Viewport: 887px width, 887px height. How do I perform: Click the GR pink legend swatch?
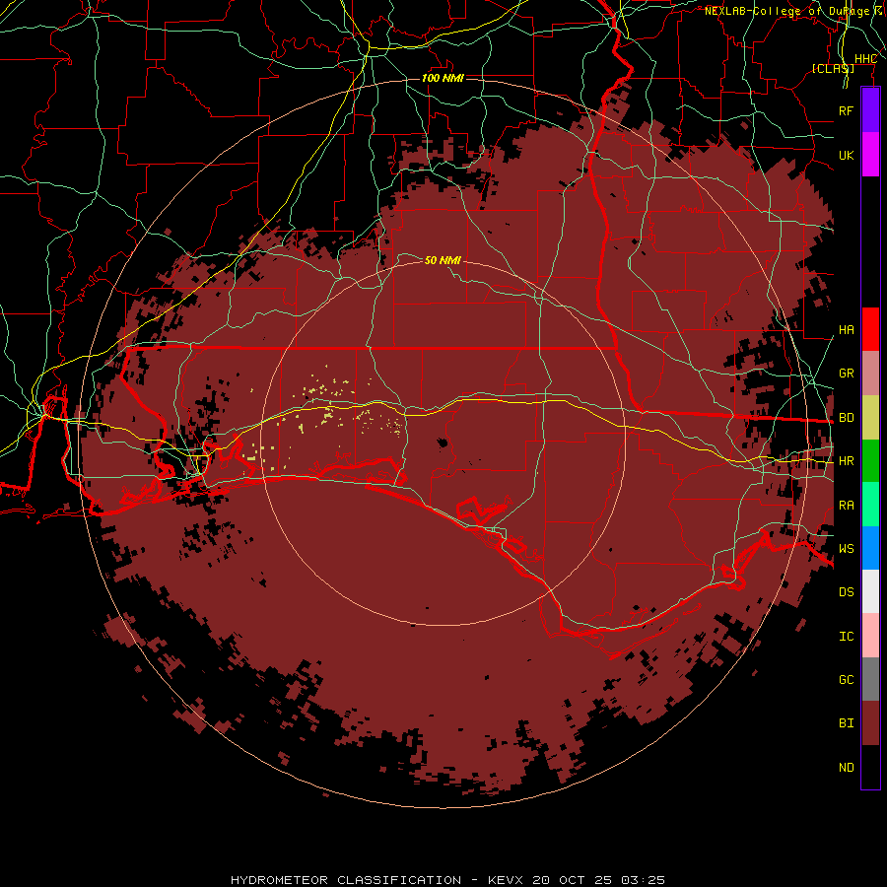pos(870,374)
